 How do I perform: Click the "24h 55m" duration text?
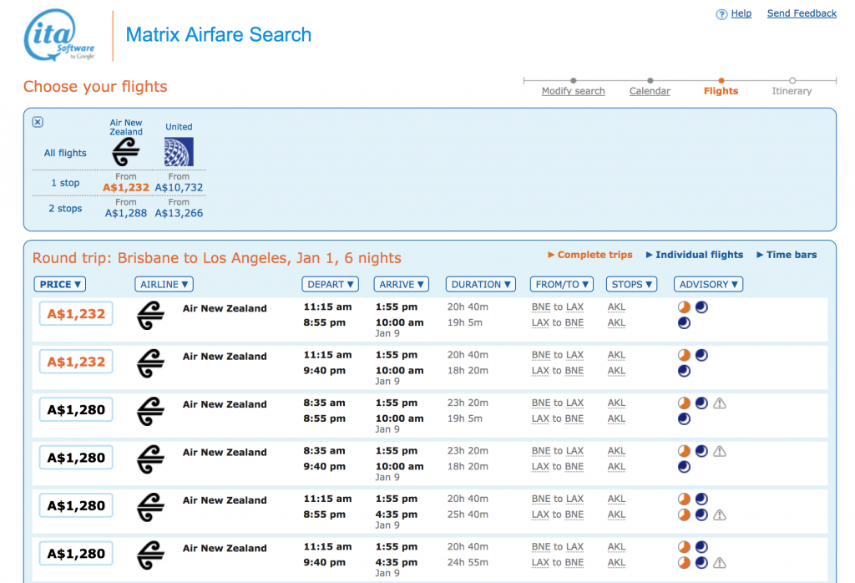point(468,563)
